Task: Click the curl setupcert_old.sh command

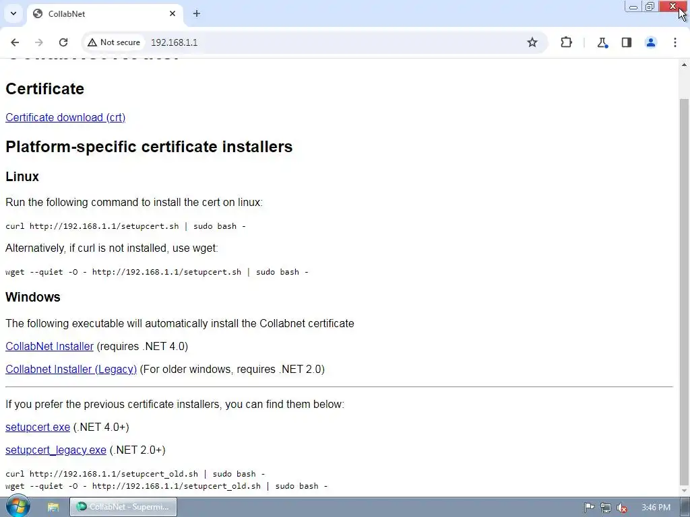Action: point(135,474)
